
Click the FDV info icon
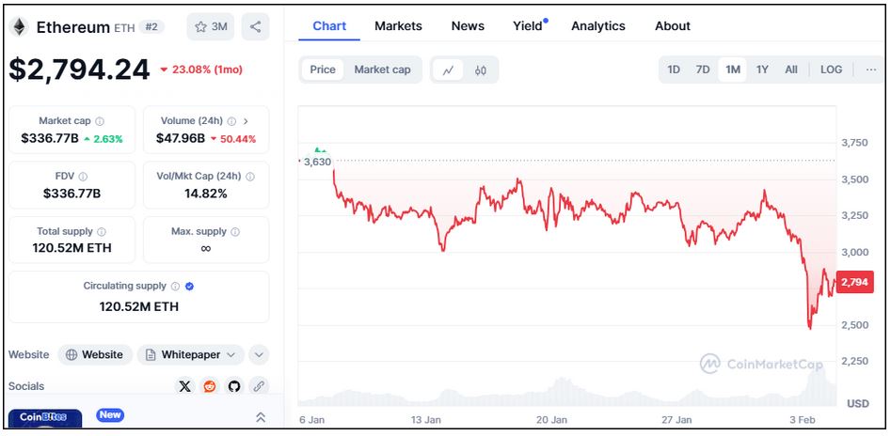point(83,177)
